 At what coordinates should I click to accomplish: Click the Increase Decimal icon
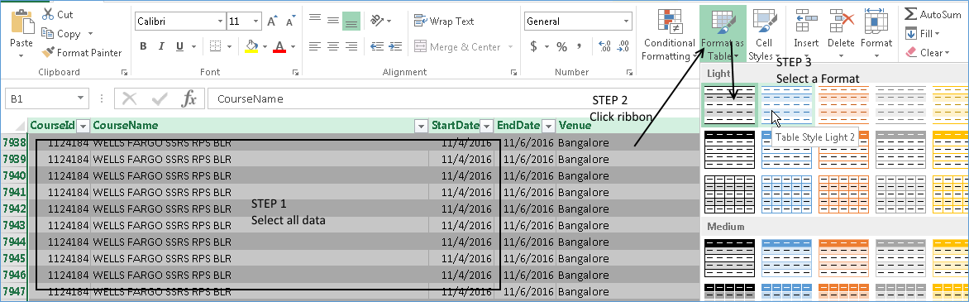[x=605, y=46]
